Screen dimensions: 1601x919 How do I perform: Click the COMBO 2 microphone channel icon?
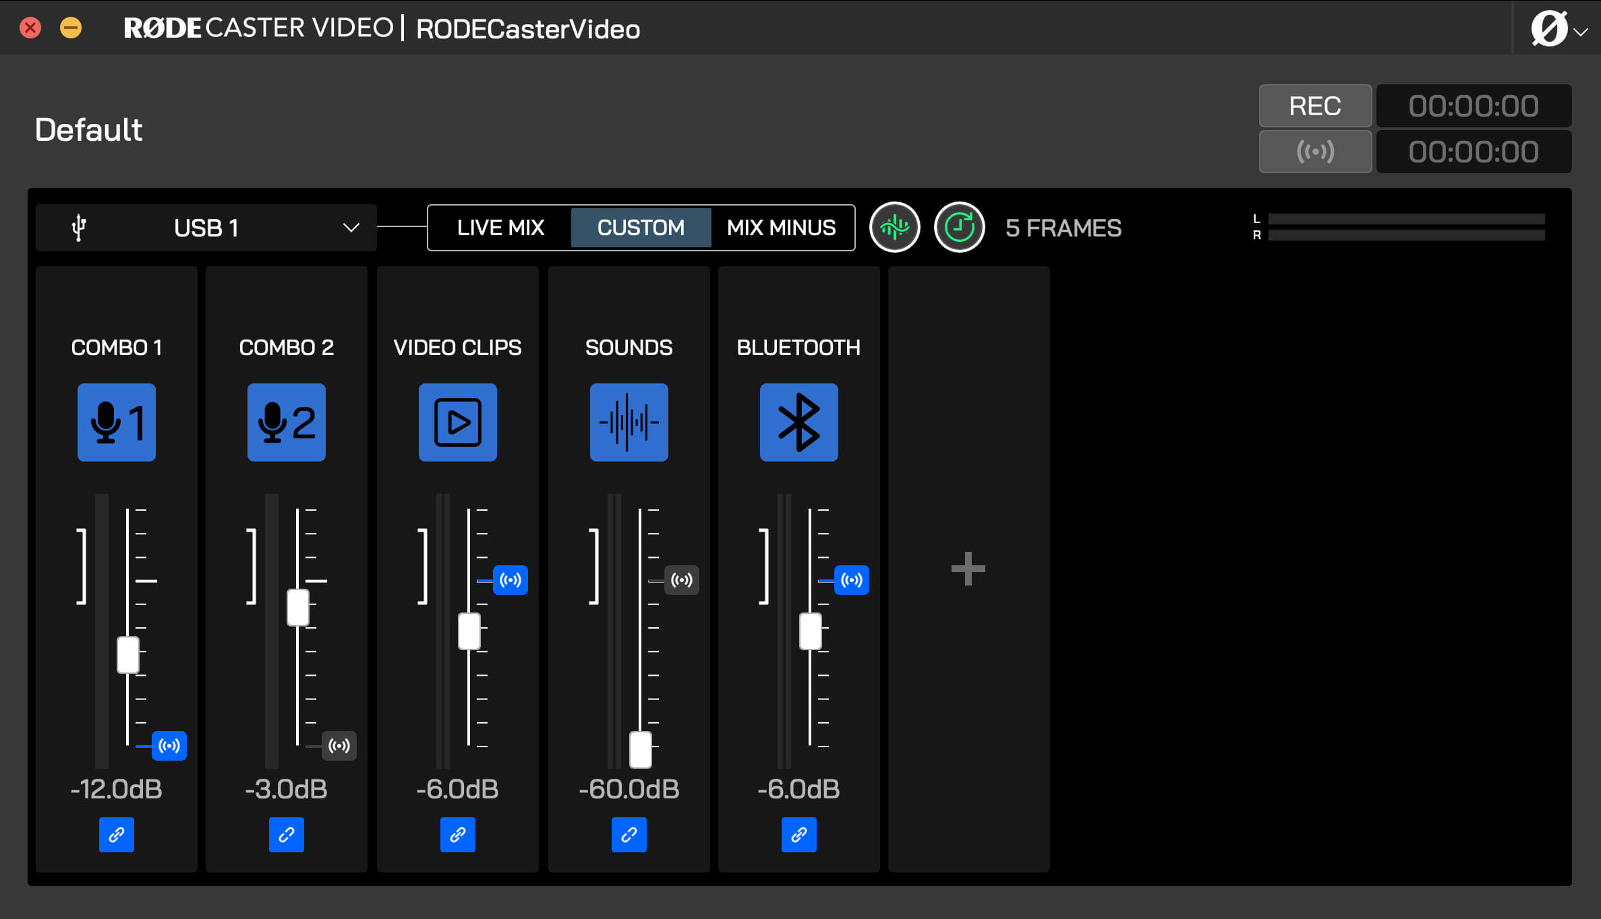tap(286, 422)
